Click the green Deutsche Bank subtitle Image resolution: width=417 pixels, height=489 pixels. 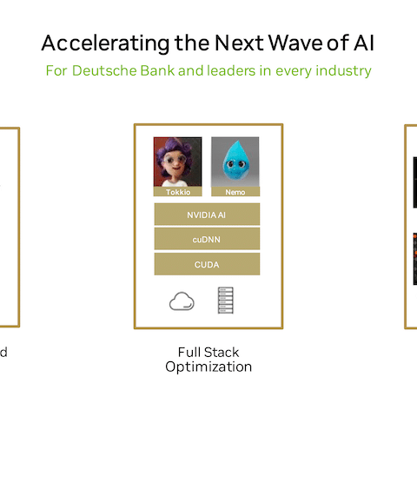208,71
